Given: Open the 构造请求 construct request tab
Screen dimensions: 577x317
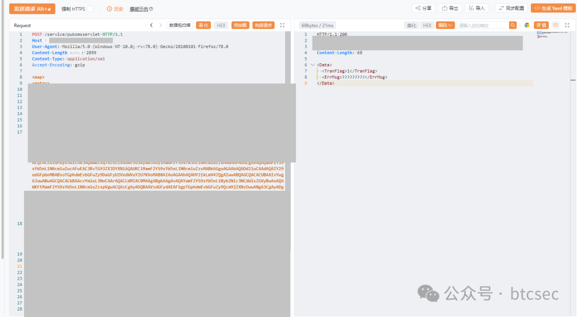Looking at the screenshot, I should tap(263, 25).
